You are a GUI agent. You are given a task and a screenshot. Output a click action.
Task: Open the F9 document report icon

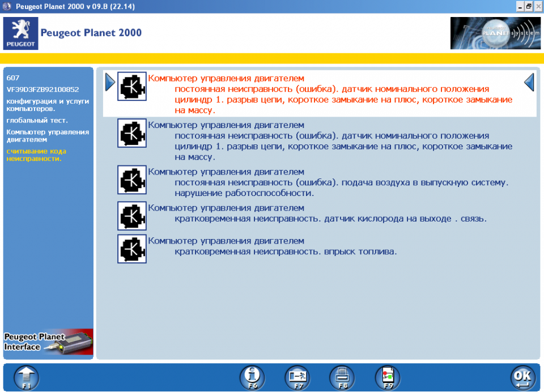(x=388, y=377)
